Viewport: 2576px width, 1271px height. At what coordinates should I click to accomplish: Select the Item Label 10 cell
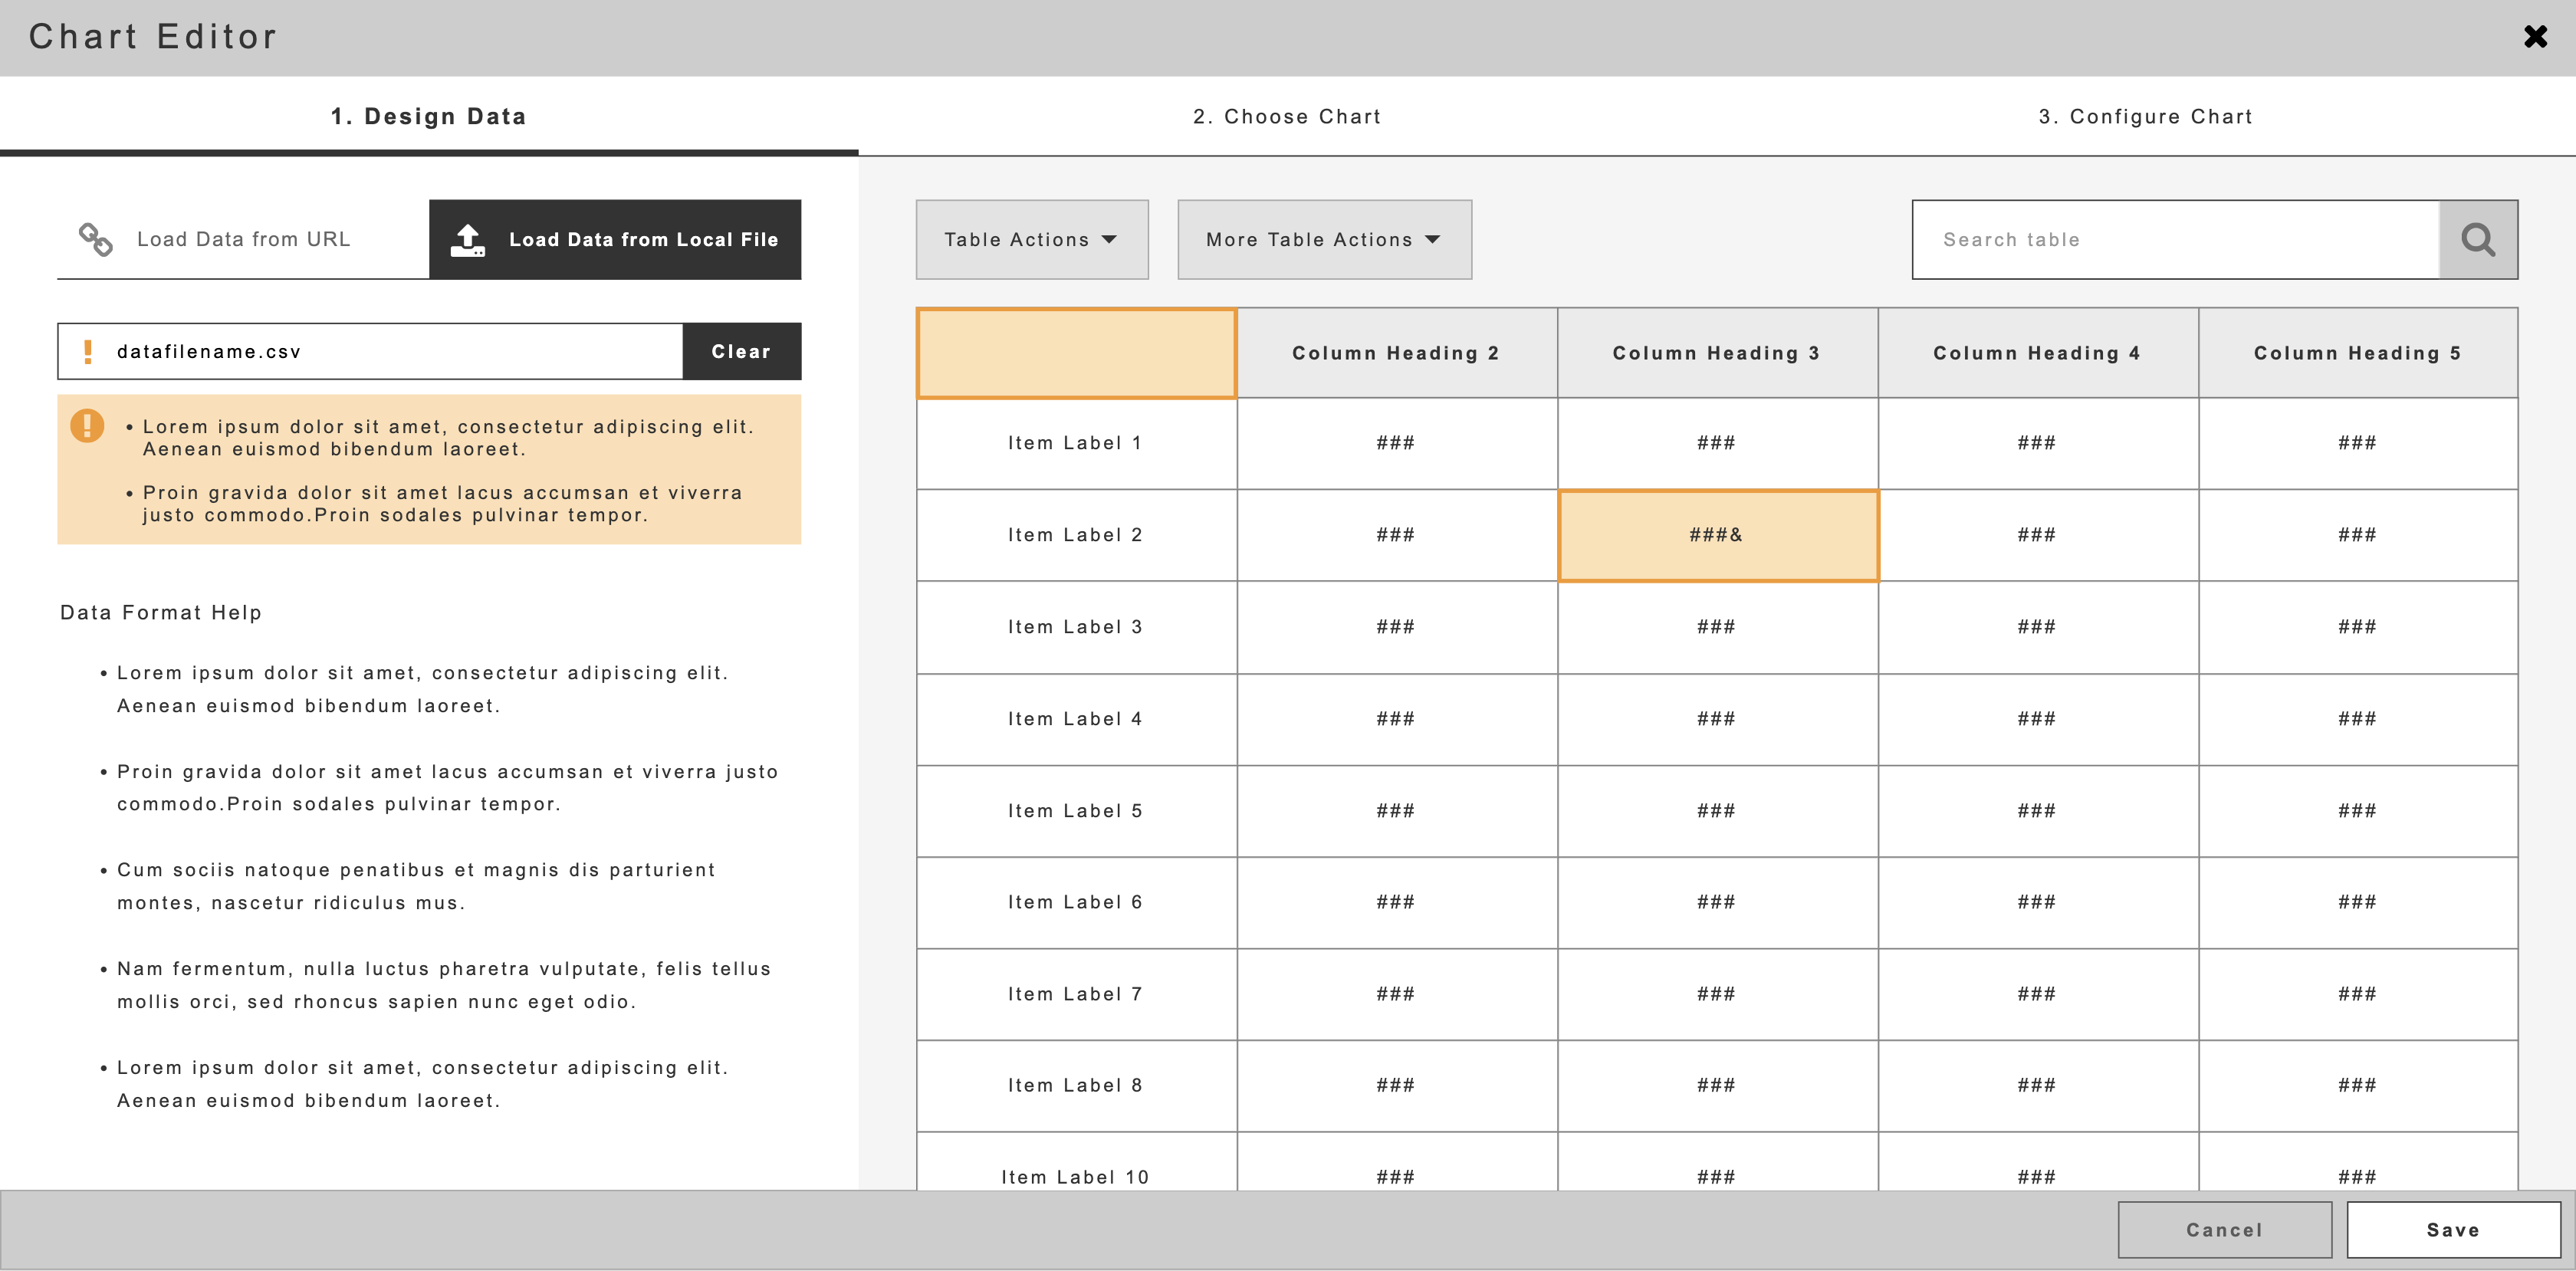[x=1076, y=1161]
